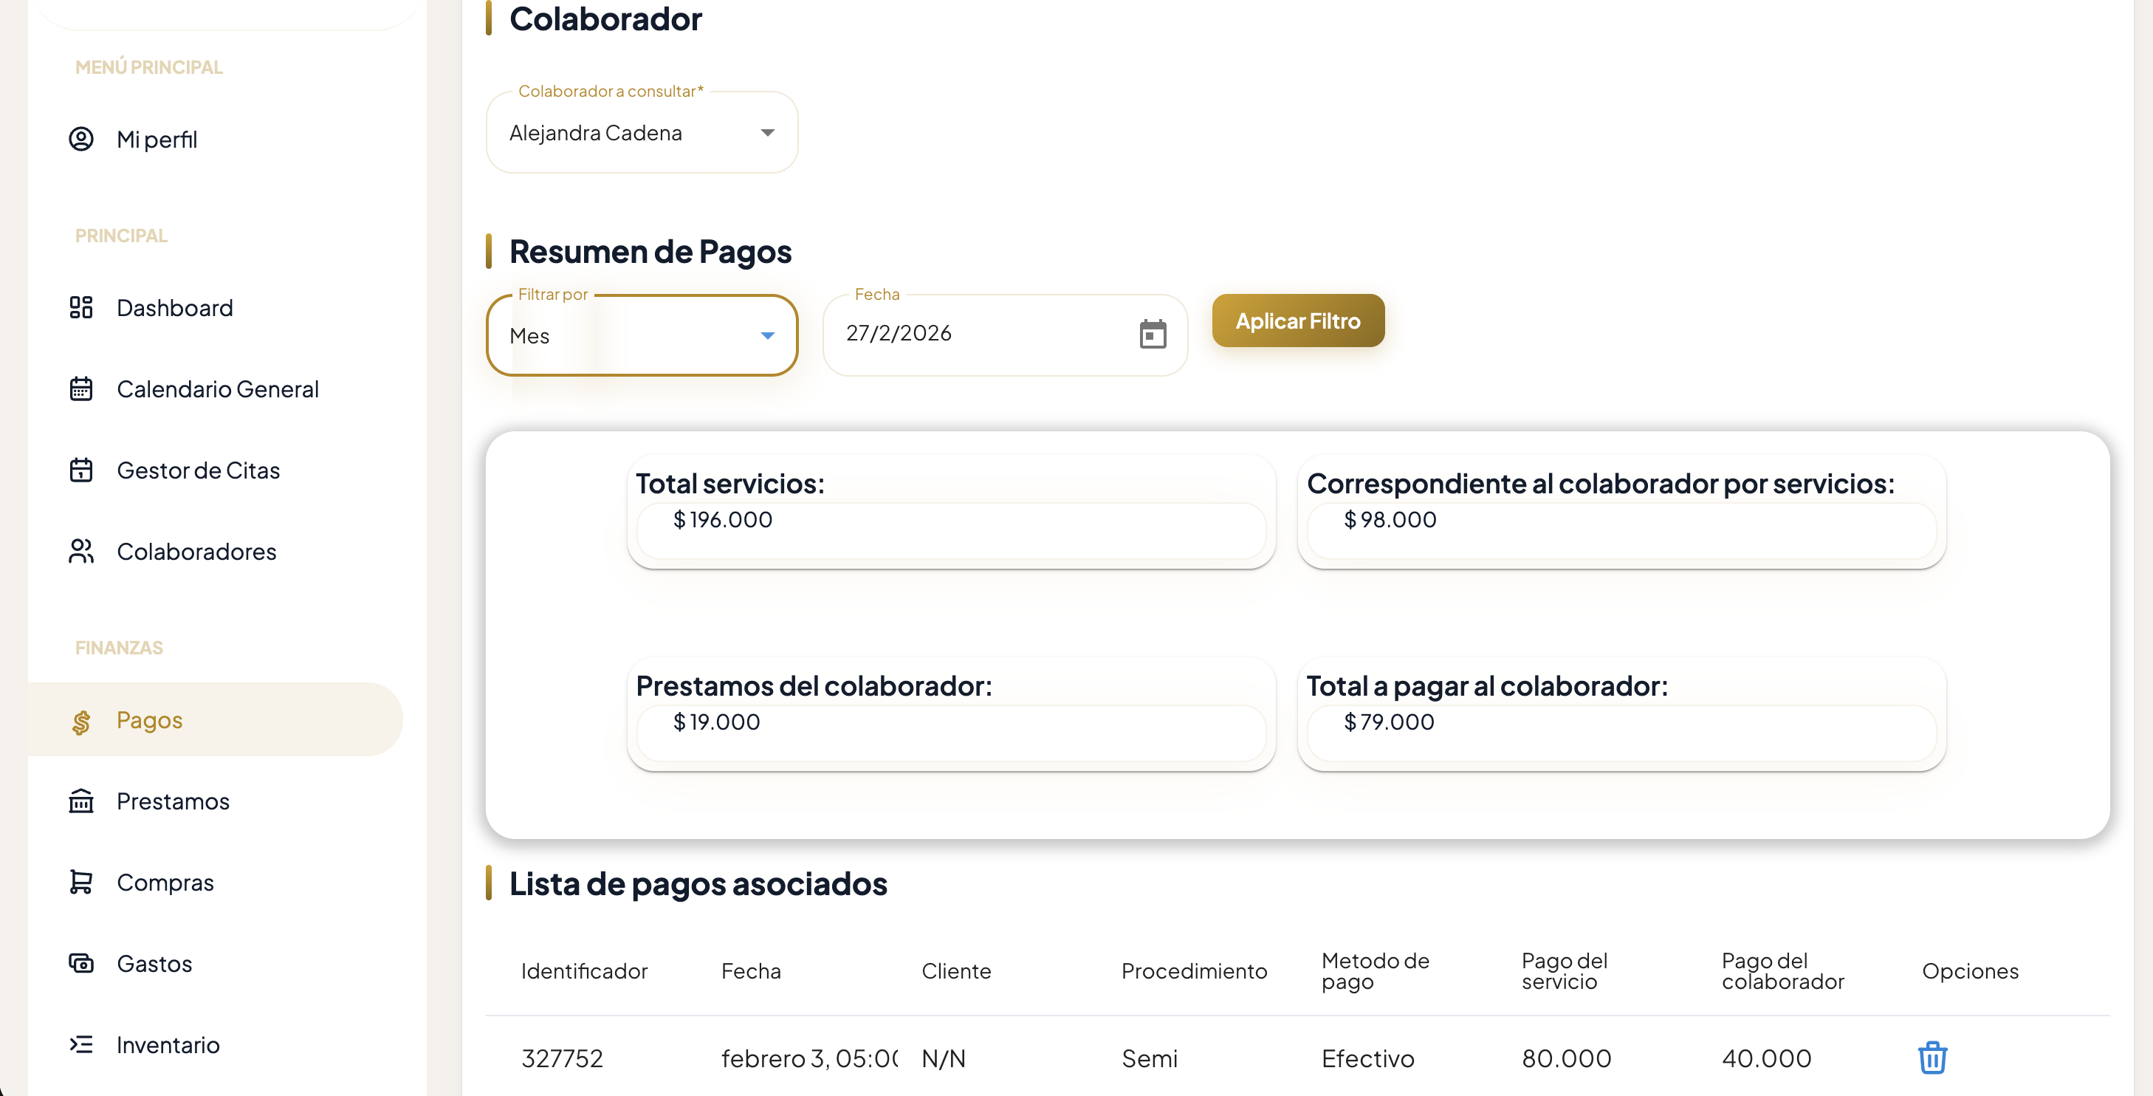The width and height of the screenshot is (2153, 1096).
Task: Delete payment 327752 with trash icon
Action: pyautogui.click(x=1931, y=1058)
